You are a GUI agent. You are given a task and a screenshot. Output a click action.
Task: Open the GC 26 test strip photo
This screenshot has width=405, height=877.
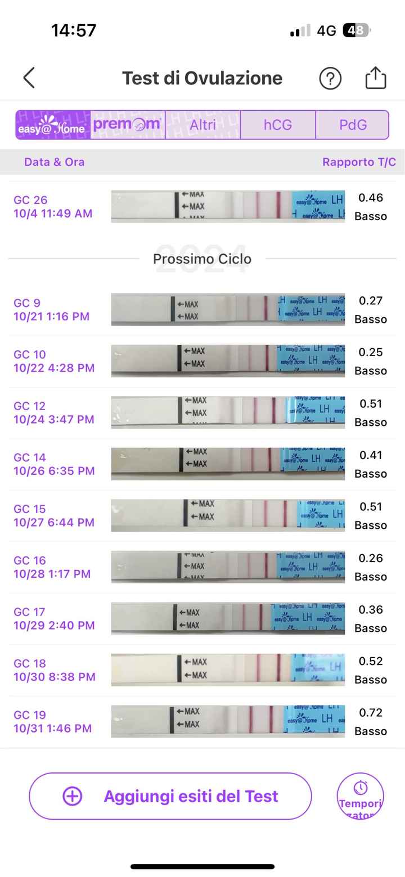[228, 206]
